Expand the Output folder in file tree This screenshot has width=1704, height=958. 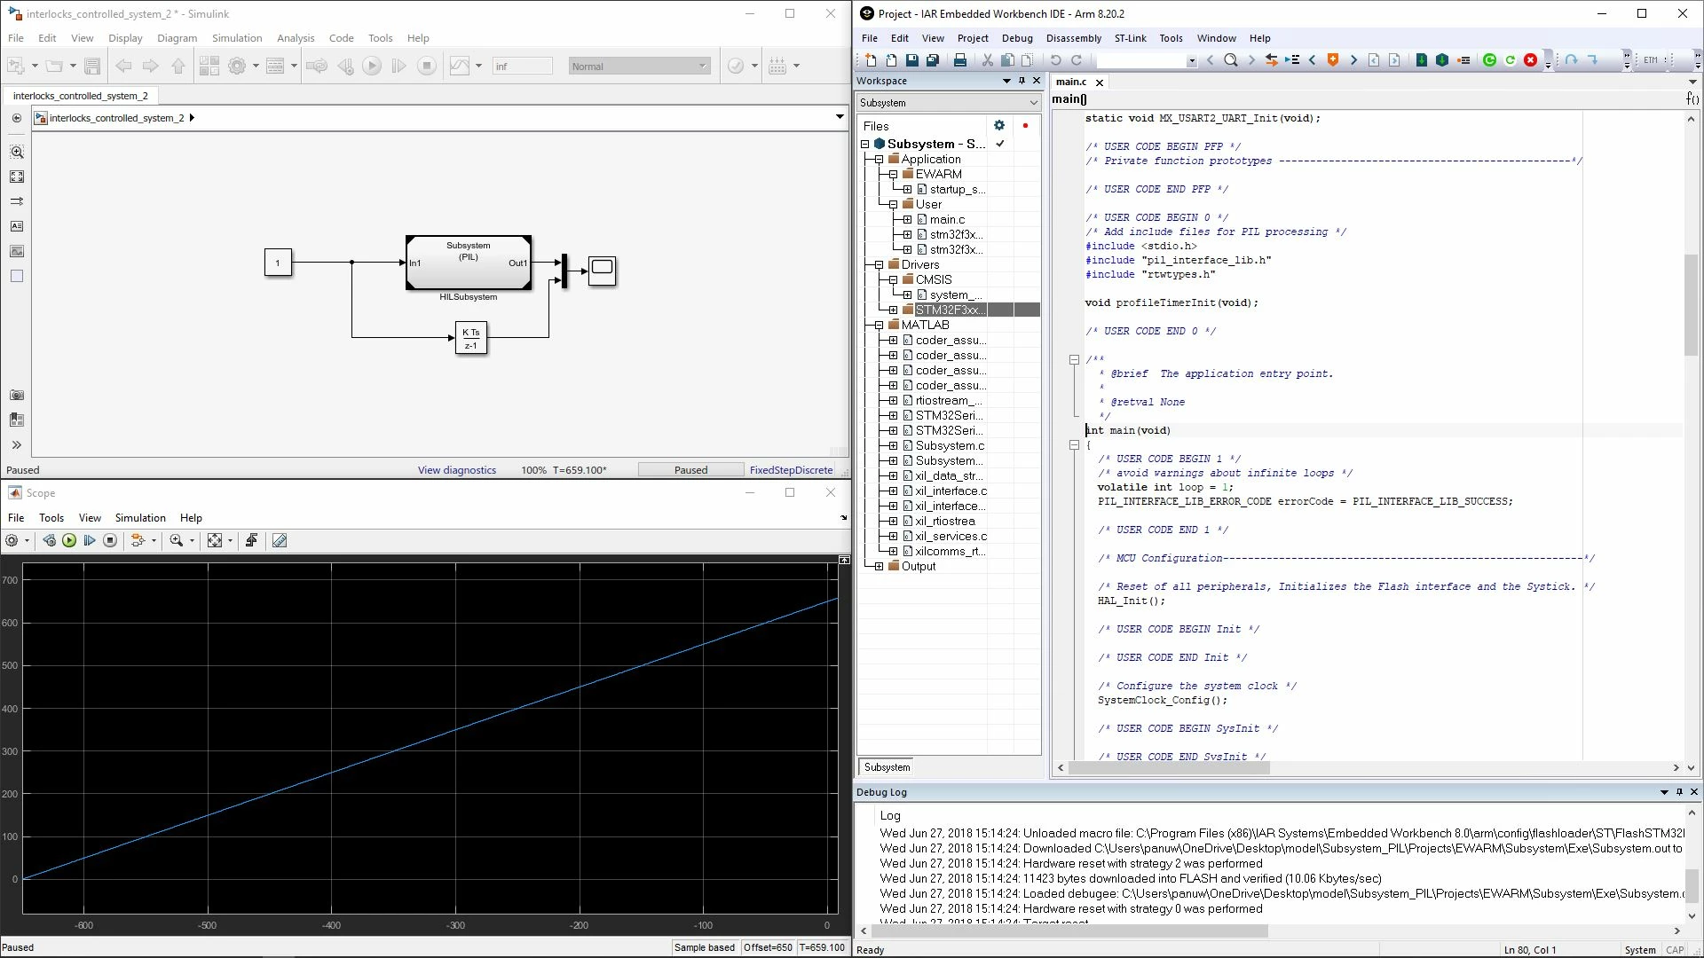click(879, 566)
